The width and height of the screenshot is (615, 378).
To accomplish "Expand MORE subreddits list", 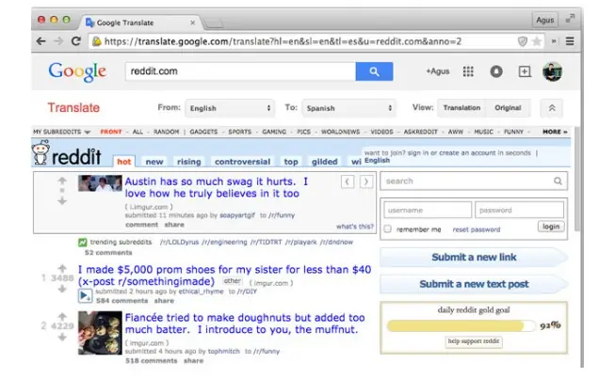I will point(555,132).
